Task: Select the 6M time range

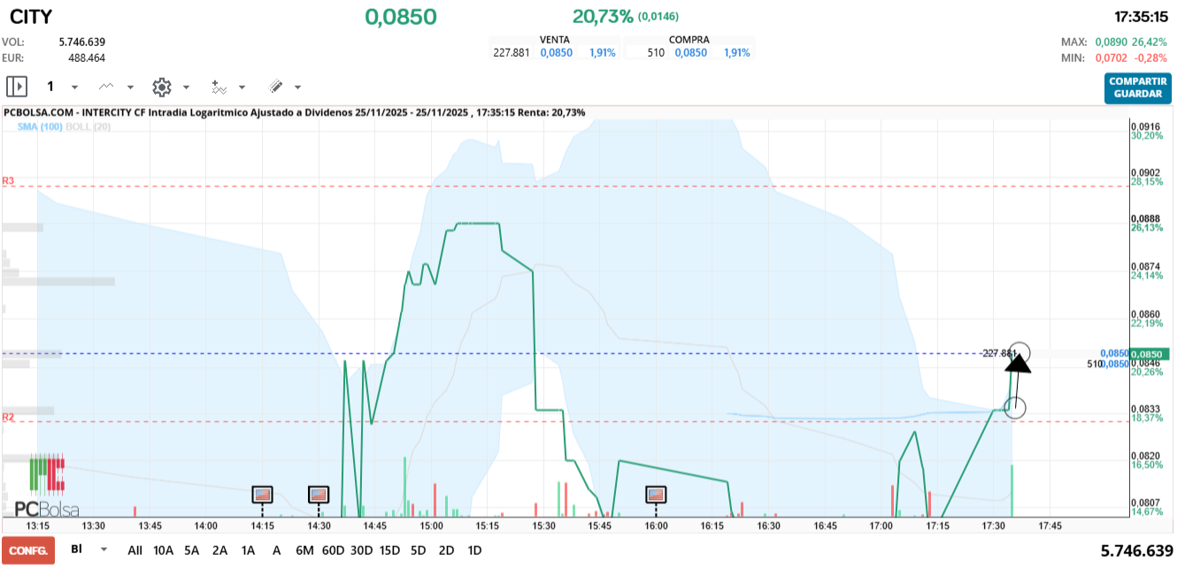Action: (x=304, y=550)
